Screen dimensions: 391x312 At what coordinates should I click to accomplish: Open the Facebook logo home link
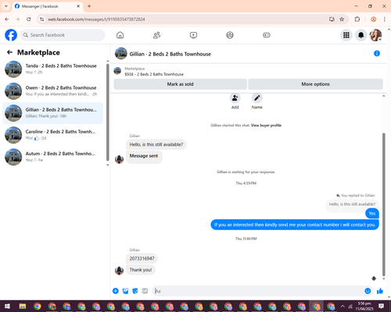(x=11, y=35)
